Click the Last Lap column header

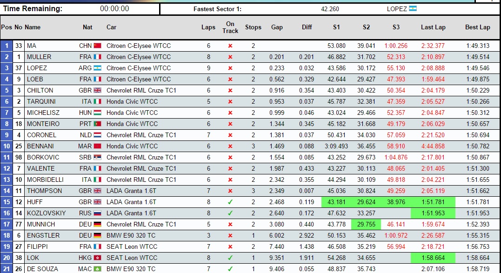433,27
